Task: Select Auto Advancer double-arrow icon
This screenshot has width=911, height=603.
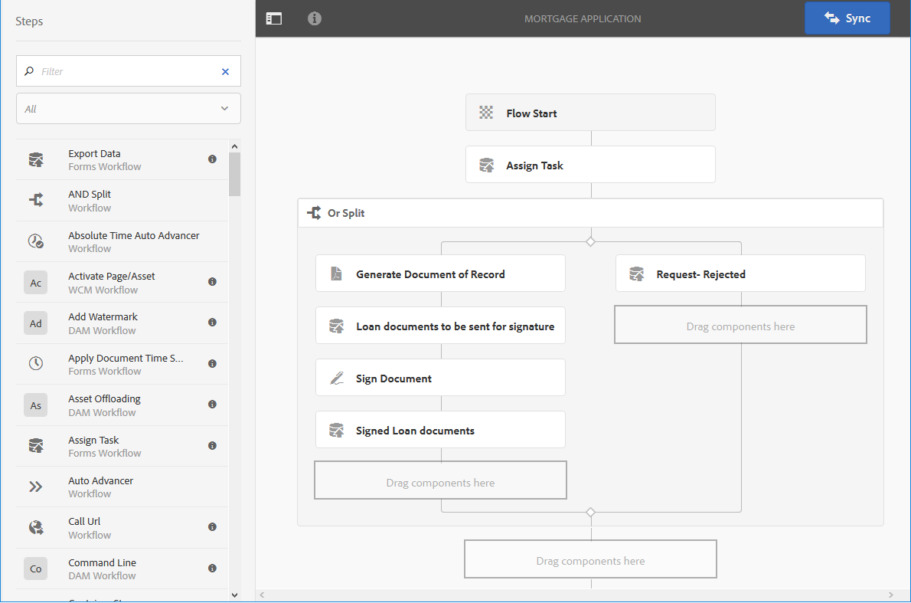Action: click(x=36, y=487)
